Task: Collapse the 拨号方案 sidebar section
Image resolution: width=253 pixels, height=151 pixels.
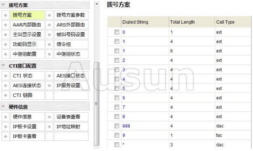Action: 4,6
